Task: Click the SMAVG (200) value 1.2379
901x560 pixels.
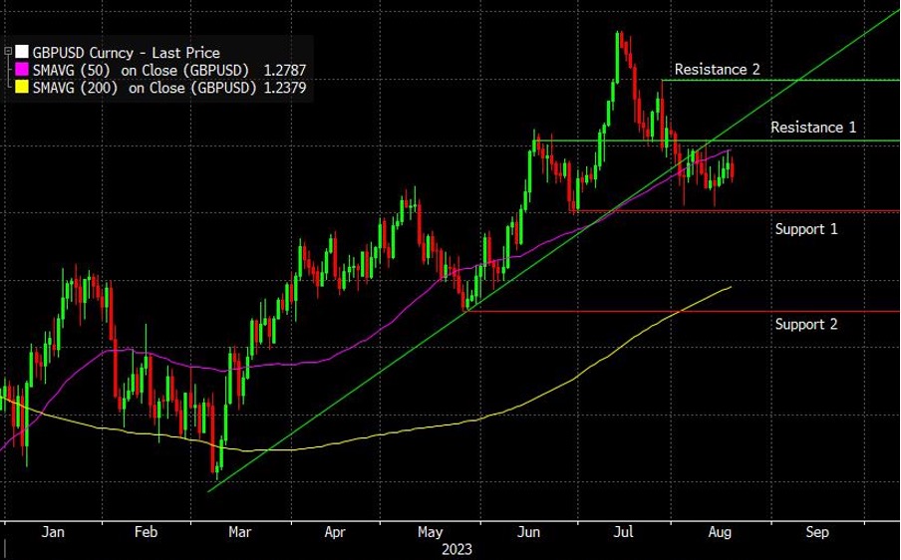Action: [x=284, y=88]
